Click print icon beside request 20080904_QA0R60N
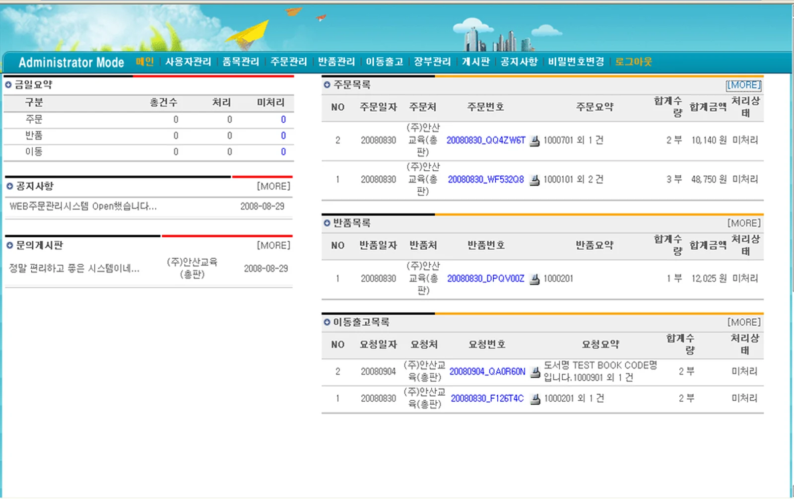The image size is (794, 499). tap(535, 372)
